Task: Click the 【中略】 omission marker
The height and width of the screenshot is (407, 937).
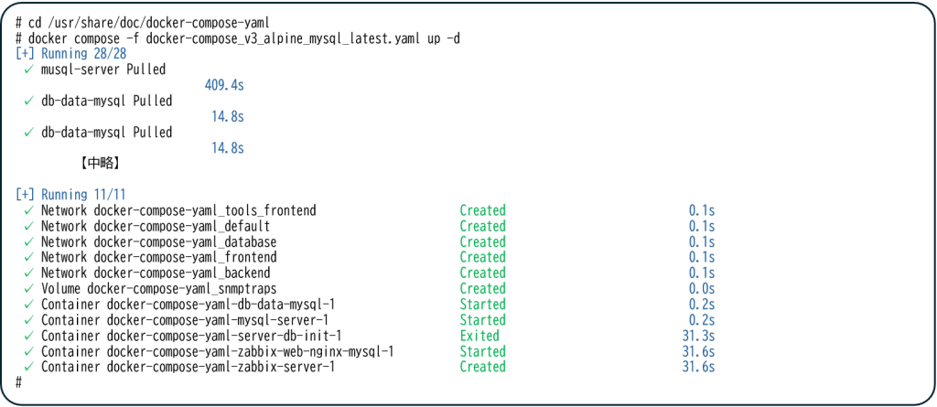Action: (100, 164)
